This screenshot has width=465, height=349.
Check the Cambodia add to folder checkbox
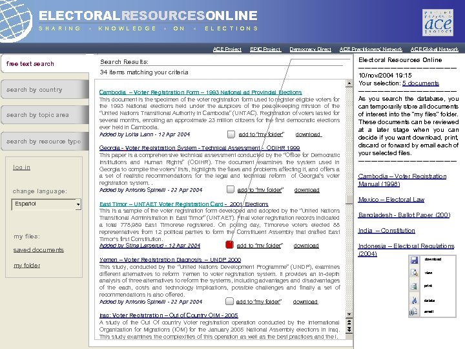pos(231,134)
